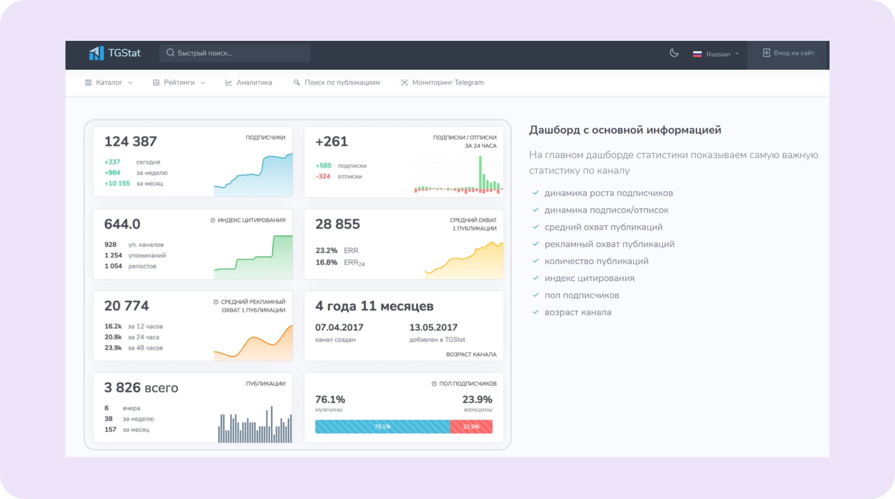
Task: Open the Russian language dropdown
Action: pyautogui.click(x=716, y=54)
